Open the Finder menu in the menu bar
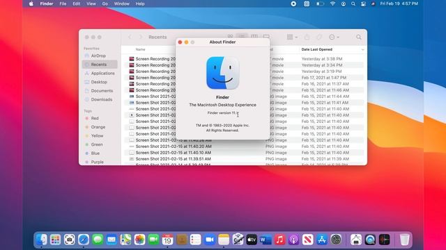This screenshot has height=250, width=446. [47, 3]
